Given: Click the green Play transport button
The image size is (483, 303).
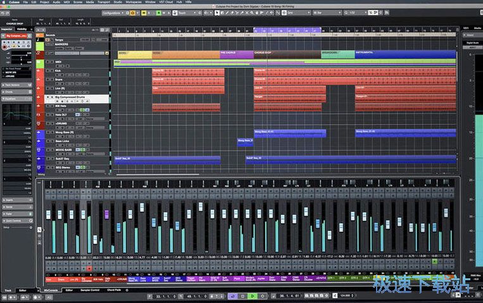Looking at the screenshot, I should 253,296.
